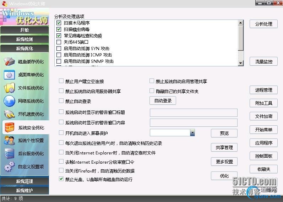Open 自定义设置项 gears icon

click(x=9, y=166)
